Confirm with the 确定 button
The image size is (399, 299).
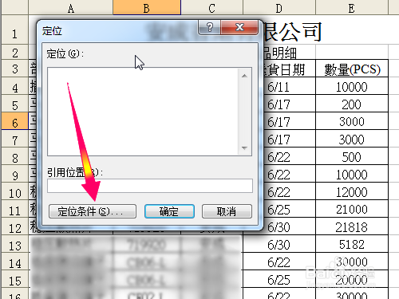pos(169,211)
